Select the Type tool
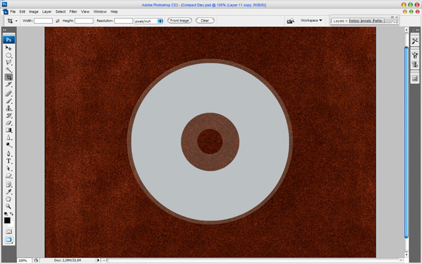Image resolution: width=422 pixels, height=264 pixels. click(x=9, y=161)
